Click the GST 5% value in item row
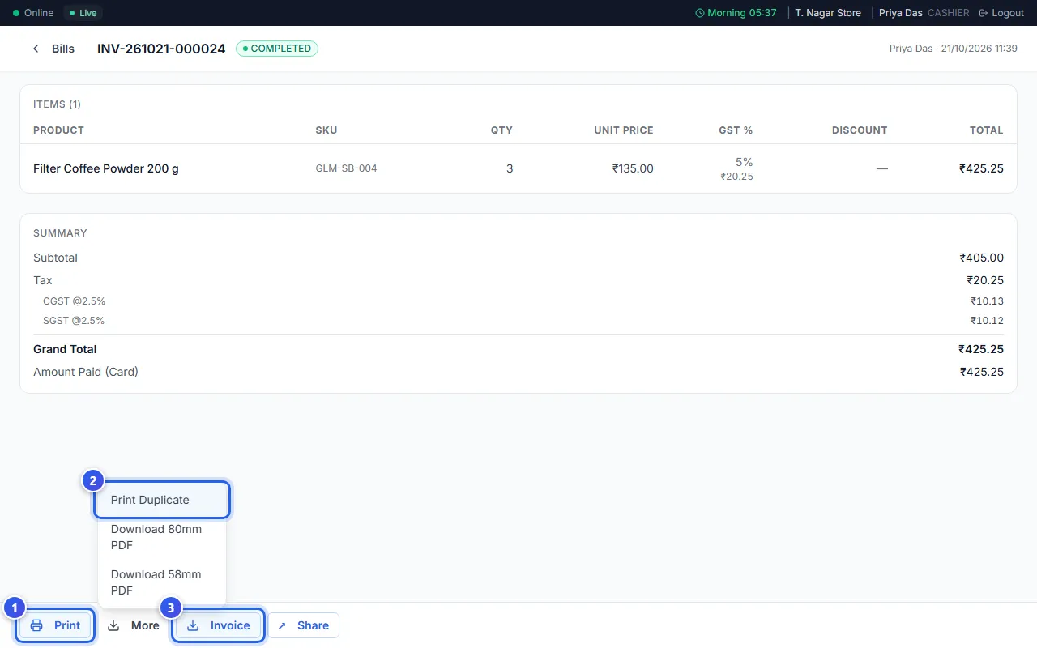The width and height of the screenshot is (1037, 648). [744, 162]
